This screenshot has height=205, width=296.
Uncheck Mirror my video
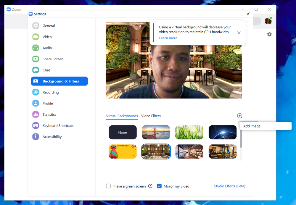coord(159,186)
